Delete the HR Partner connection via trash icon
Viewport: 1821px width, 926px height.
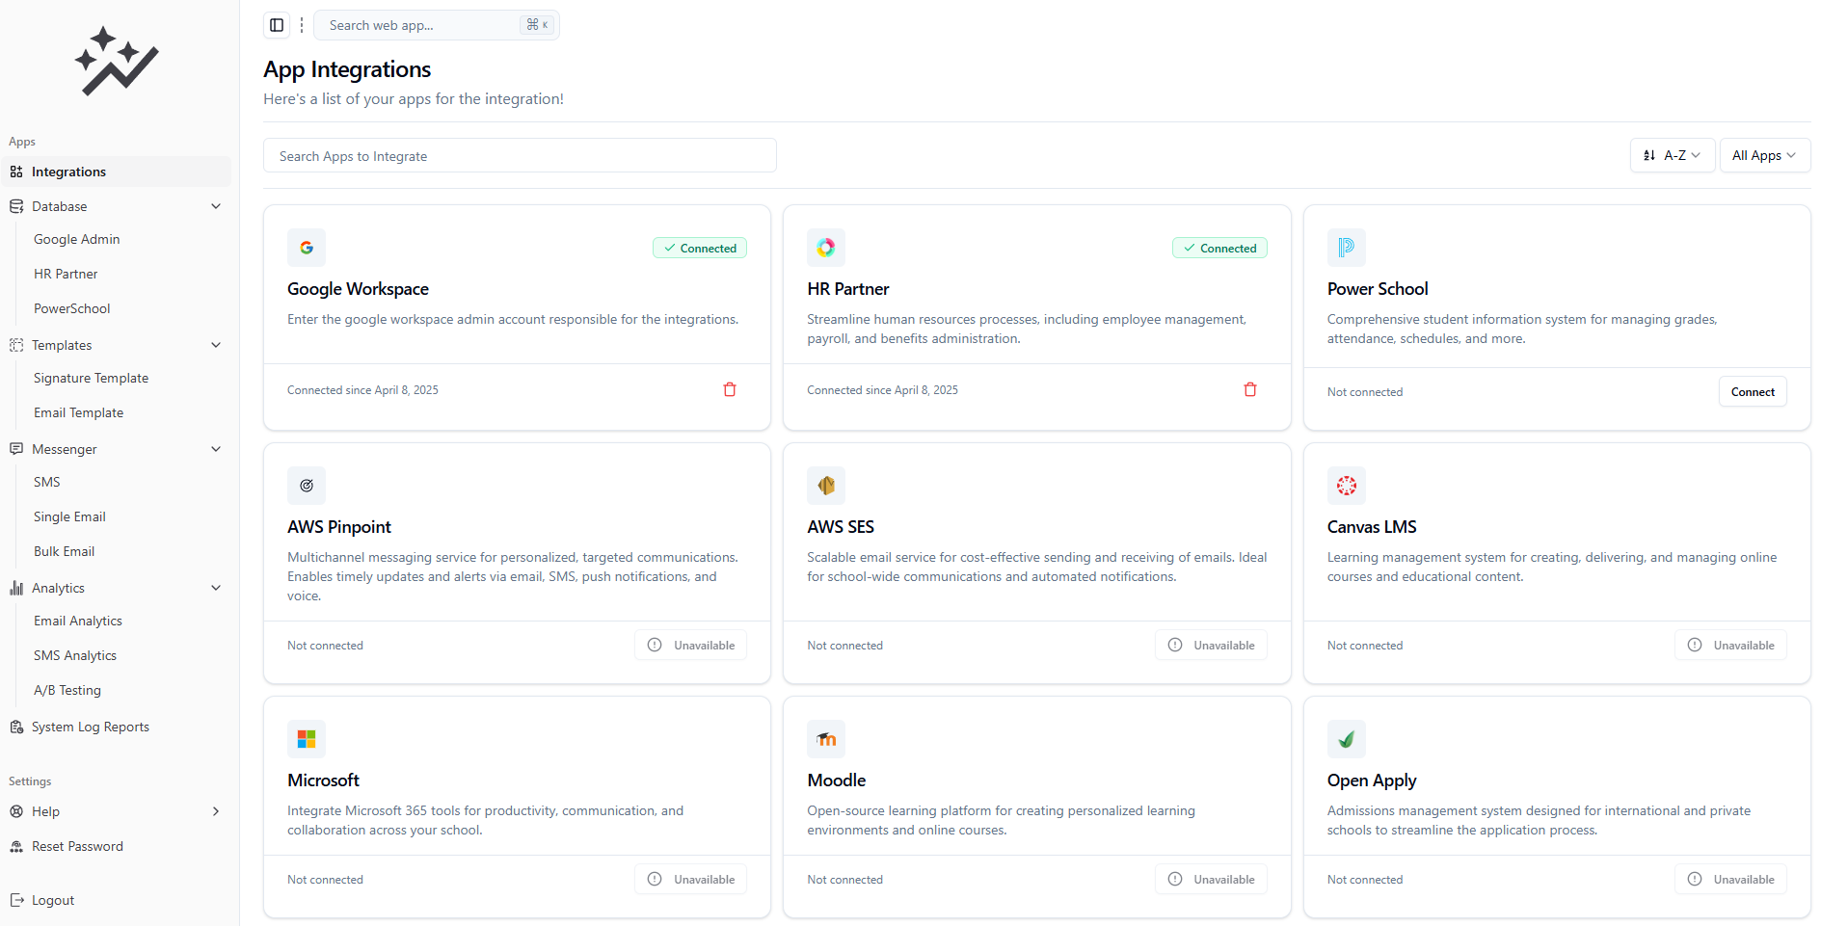(x=1250, y=389)
